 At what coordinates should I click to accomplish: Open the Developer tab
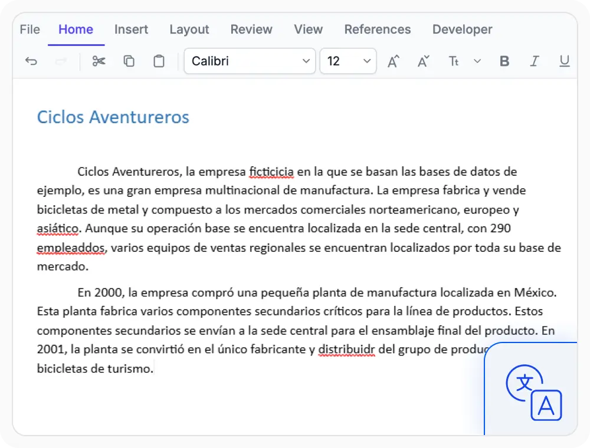(462, 29)
